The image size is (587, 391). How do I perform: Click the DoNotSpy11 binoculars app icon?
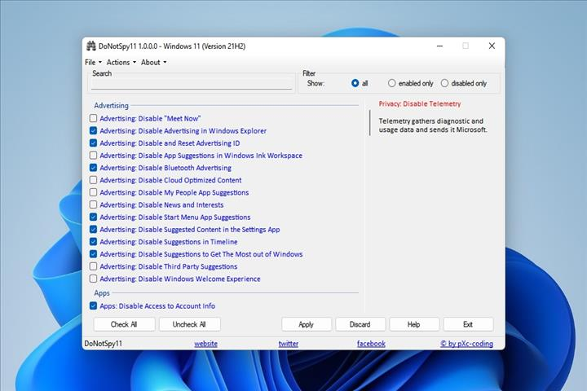(x=91, y=46)
